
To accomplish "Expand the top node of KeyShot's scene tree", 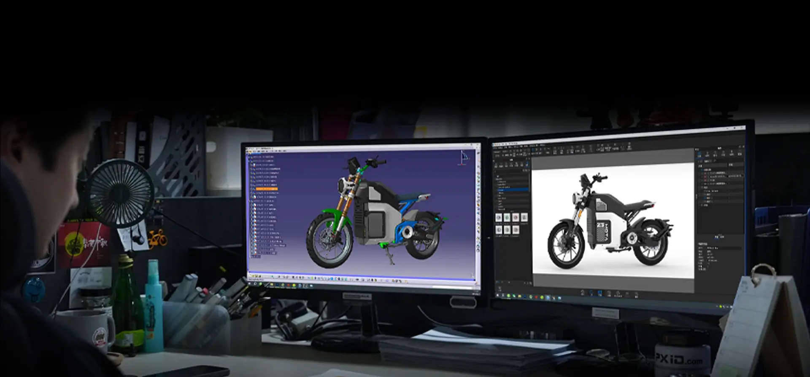I will 700,169.
